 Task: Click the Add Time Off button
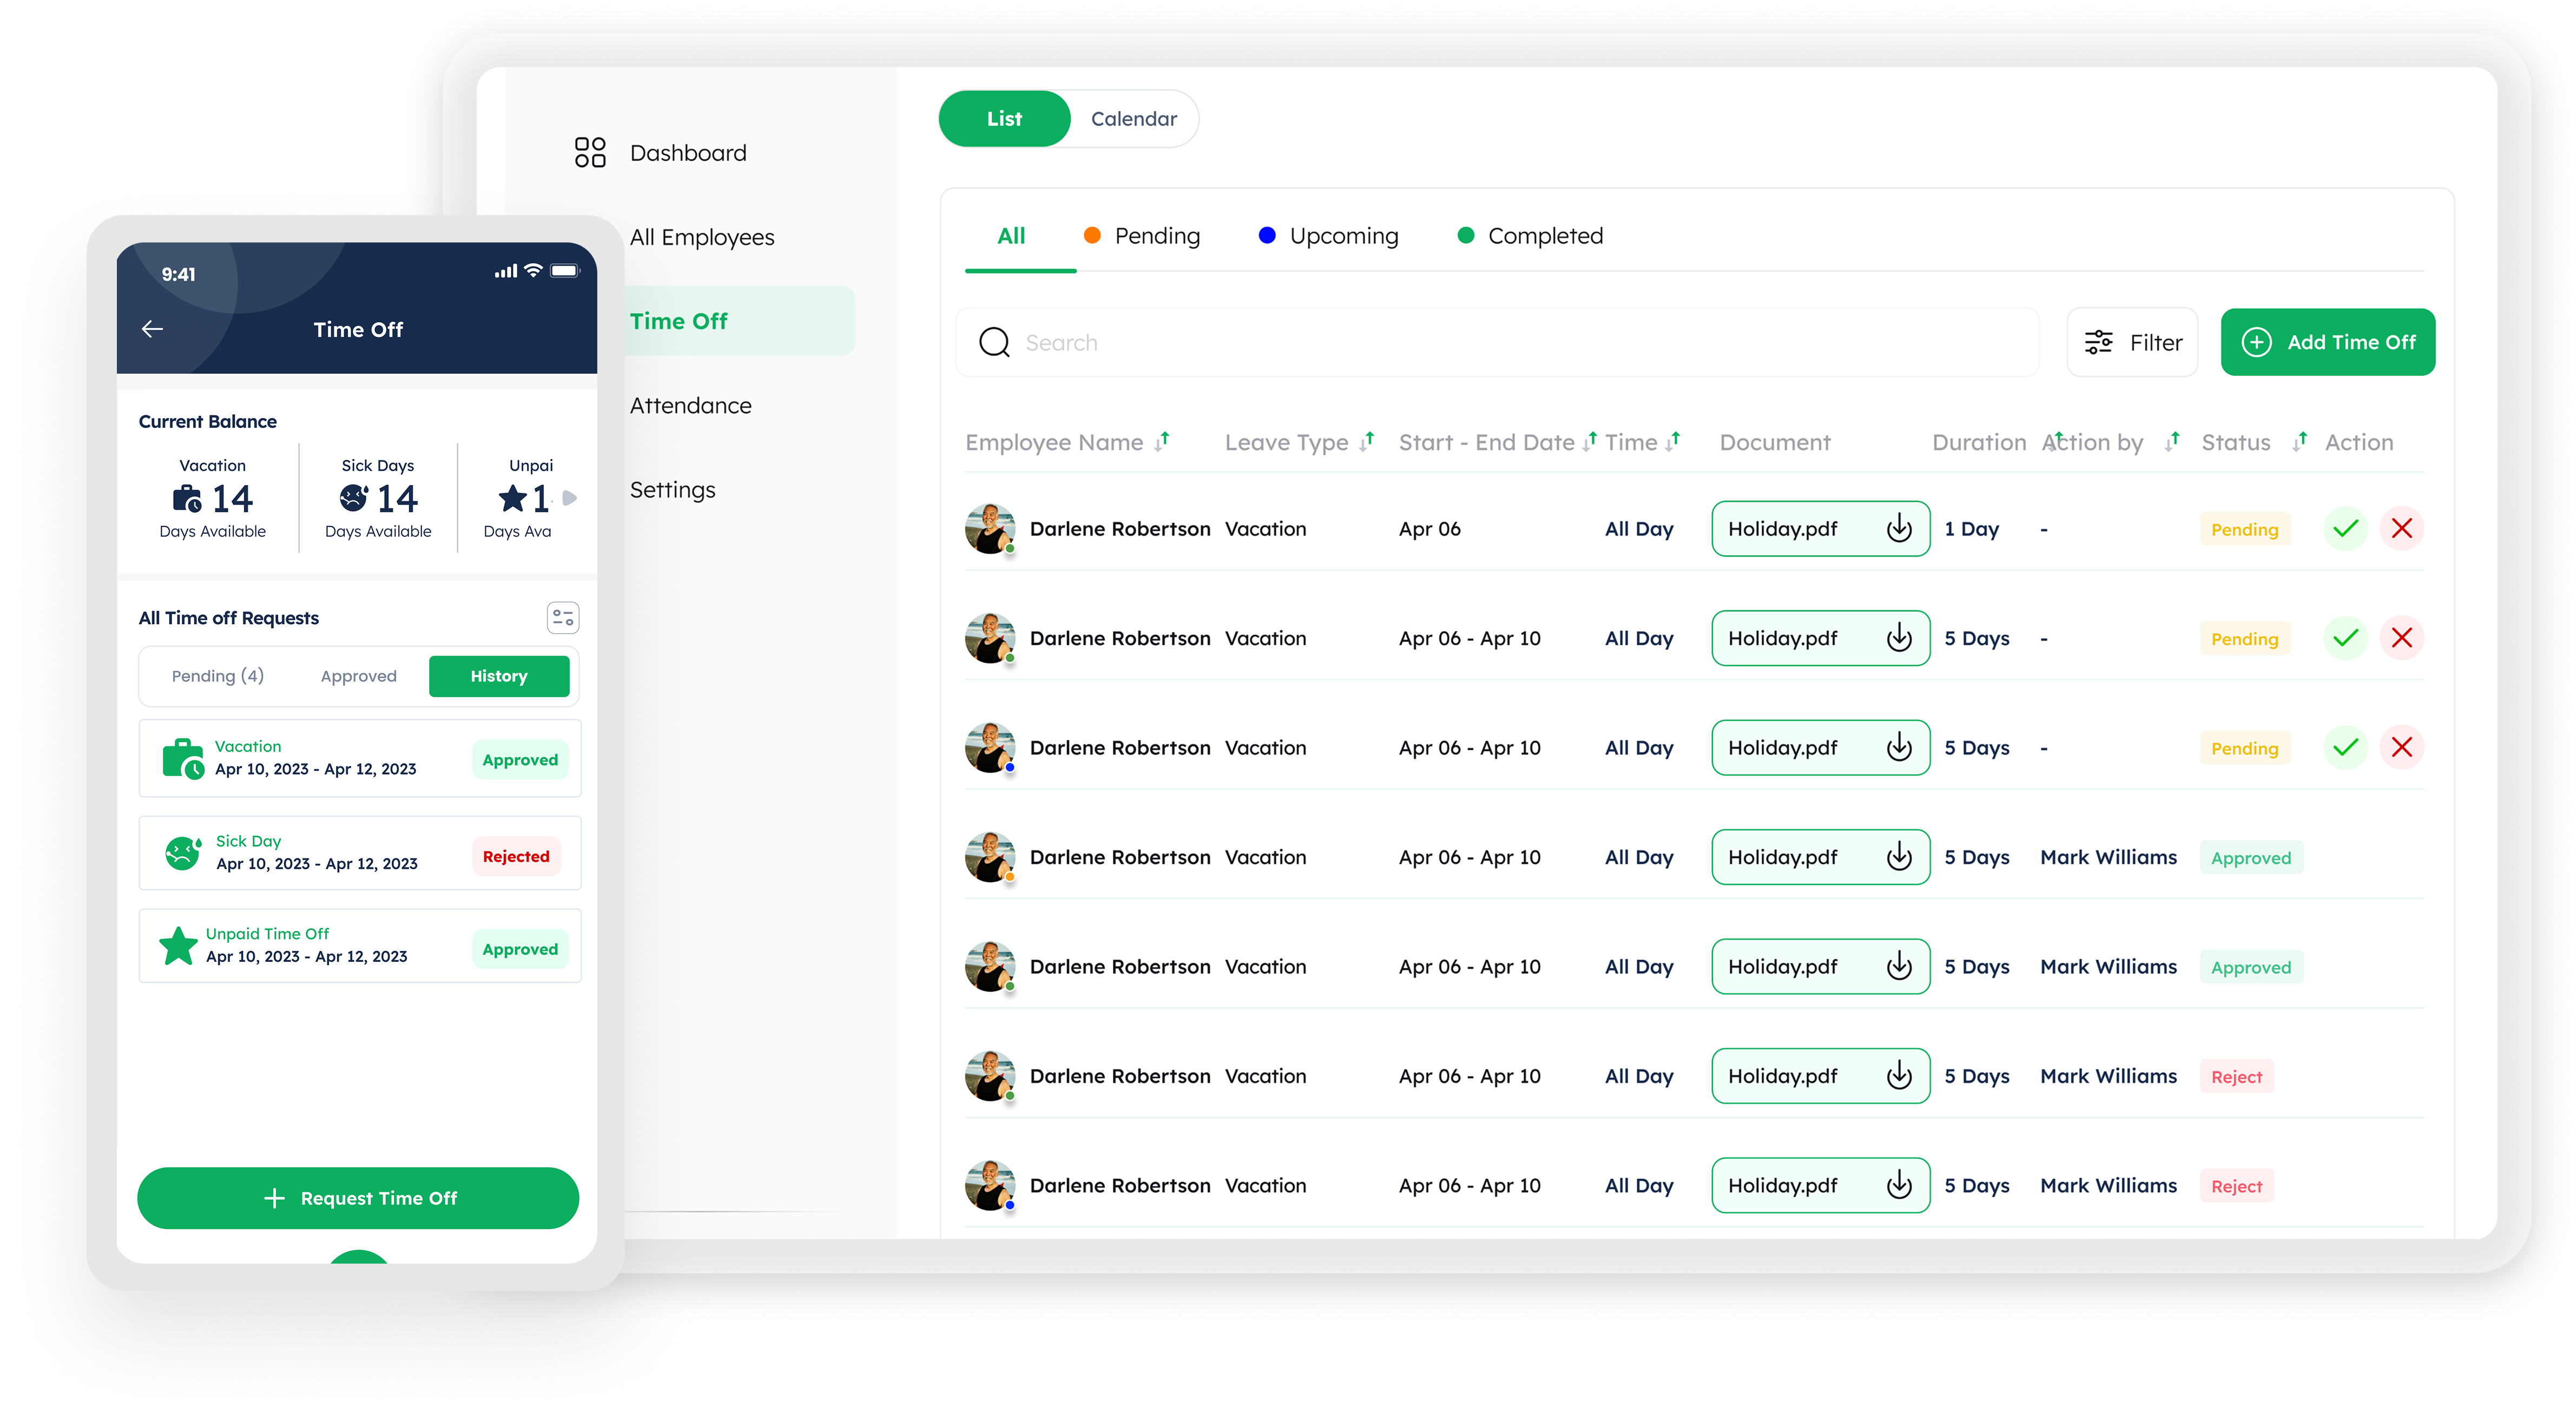coord(2327,343)
